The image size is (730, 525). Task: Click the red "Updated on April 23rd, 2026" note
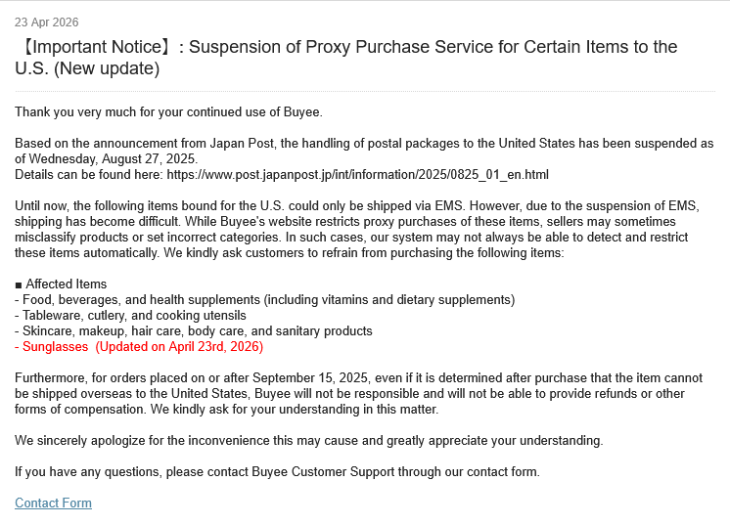179,346
